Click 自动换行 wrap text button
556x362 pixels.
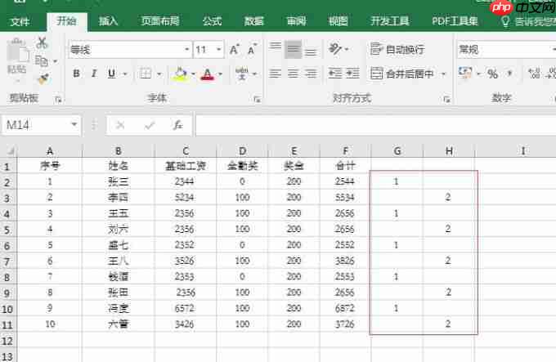coord(397,49)
